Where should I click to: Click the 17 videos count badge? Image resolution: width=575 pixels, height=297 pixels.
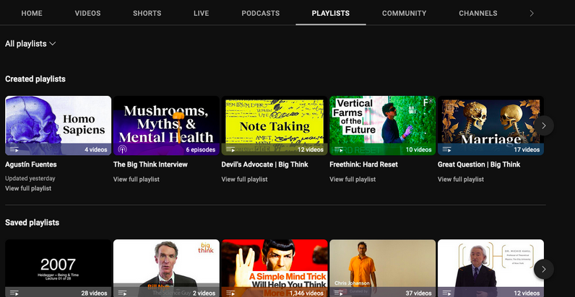pos(527,150)
